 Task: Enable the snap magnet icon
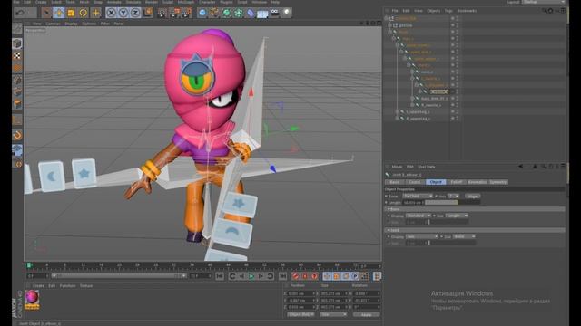coord(17,135)
